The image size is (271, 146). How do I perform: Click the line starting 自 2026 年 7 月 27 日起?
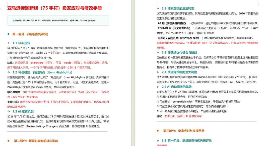point(58,48)
